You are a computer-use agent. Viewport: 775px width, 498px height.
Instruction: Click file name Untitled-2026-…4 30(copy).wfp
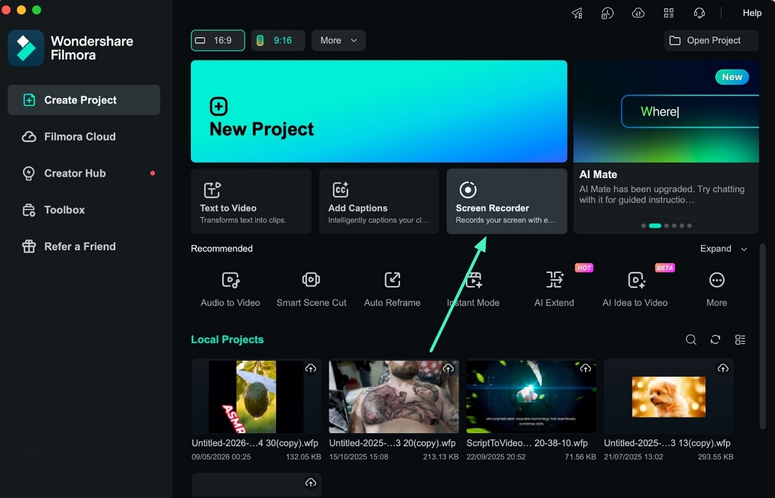(255, 443)
